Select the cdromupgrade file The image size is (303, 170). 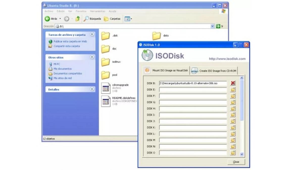click(106, 88)
